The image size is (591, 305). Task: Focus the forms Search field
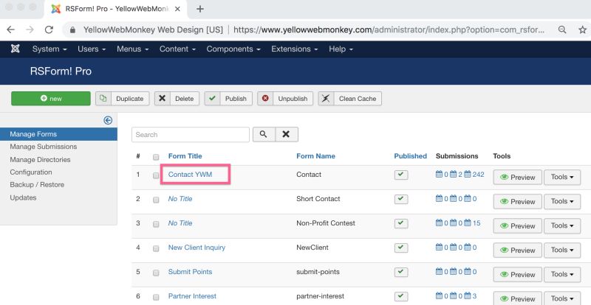191,134
